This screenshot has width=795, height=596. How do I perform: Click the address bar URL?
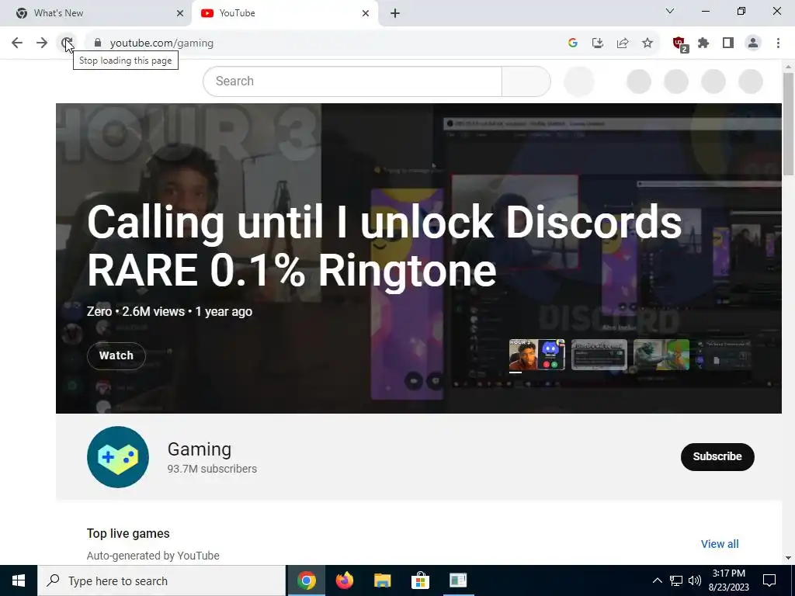coord(161,43)
